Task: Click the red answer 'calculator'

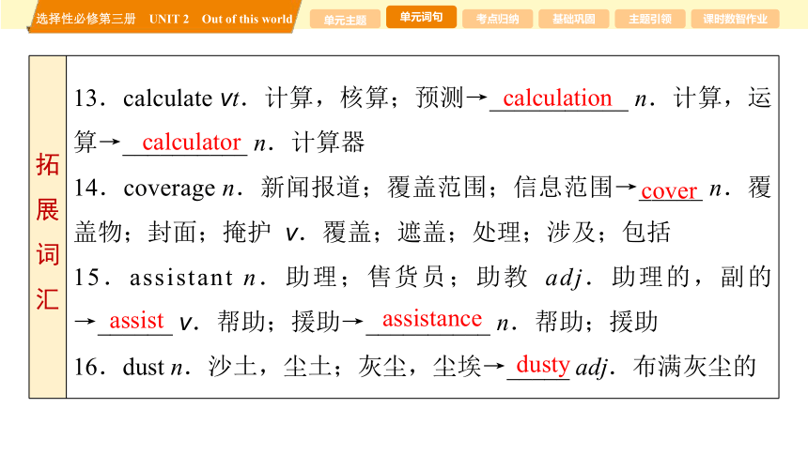Action: click(191, 142)
